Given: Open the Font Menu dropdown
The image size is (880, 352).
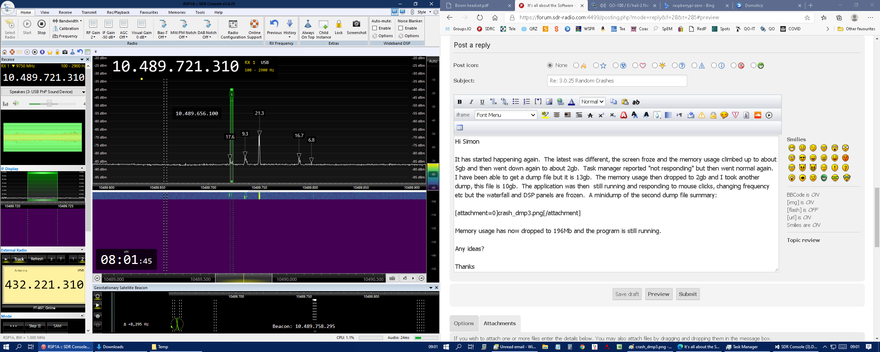Looking at the screenshot, I should click(506, 115).
